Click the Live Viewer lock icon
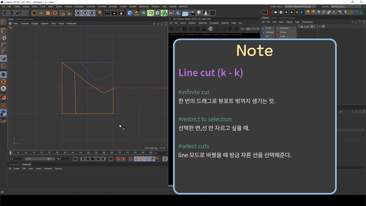 pyautogui.click(x=204, y=29)
